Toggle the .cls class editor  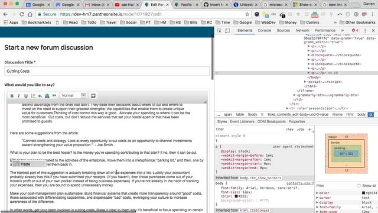[301, 130]
